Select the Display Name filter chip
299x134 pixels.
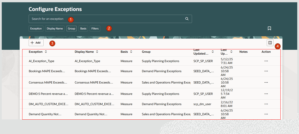(55, 29)
